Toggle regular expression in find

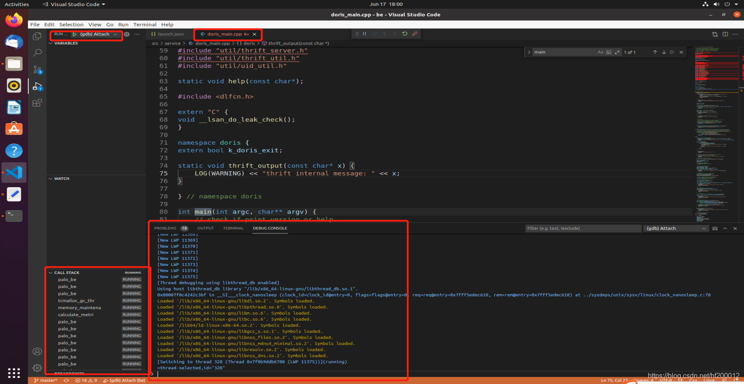[617, 52]
